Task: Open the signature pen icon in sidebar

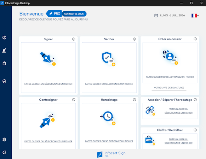Action: (x=4, y=51)
